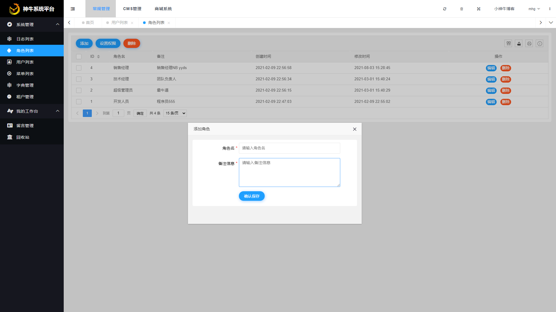Open 回收站 in the sidebar

point(23,137)
